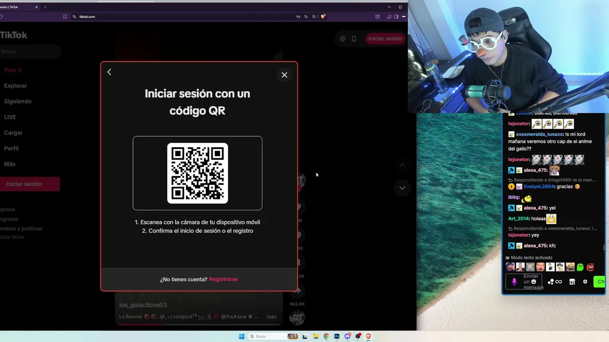
Task: Click xxesmeralda_lunaxx username in chat
Action: click(x=540, y=134)
